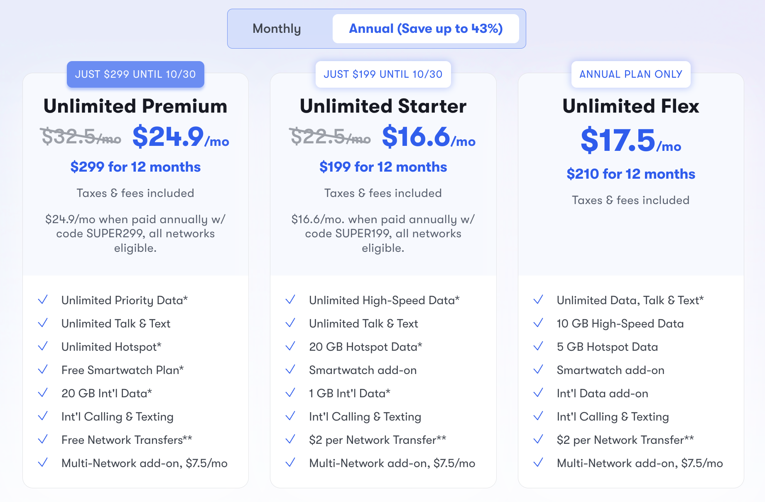Click the Annual Plan Only badge
Image resolution: width=765 pixels, height=502 pixels.
click(x=631, y=74)
